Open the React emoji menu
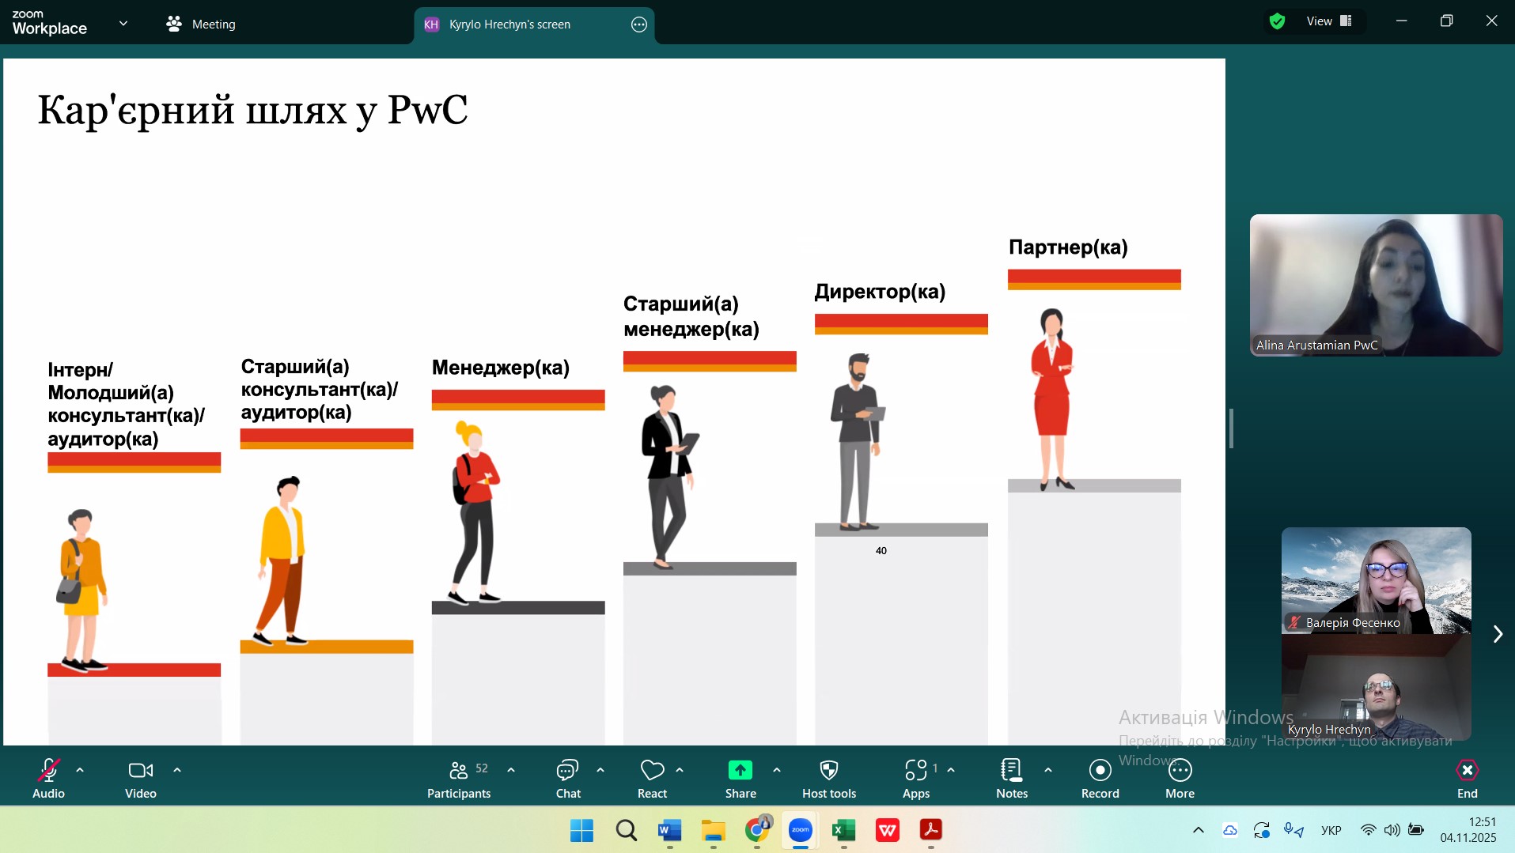The image size is (1515, 853). tap(652, 778)
